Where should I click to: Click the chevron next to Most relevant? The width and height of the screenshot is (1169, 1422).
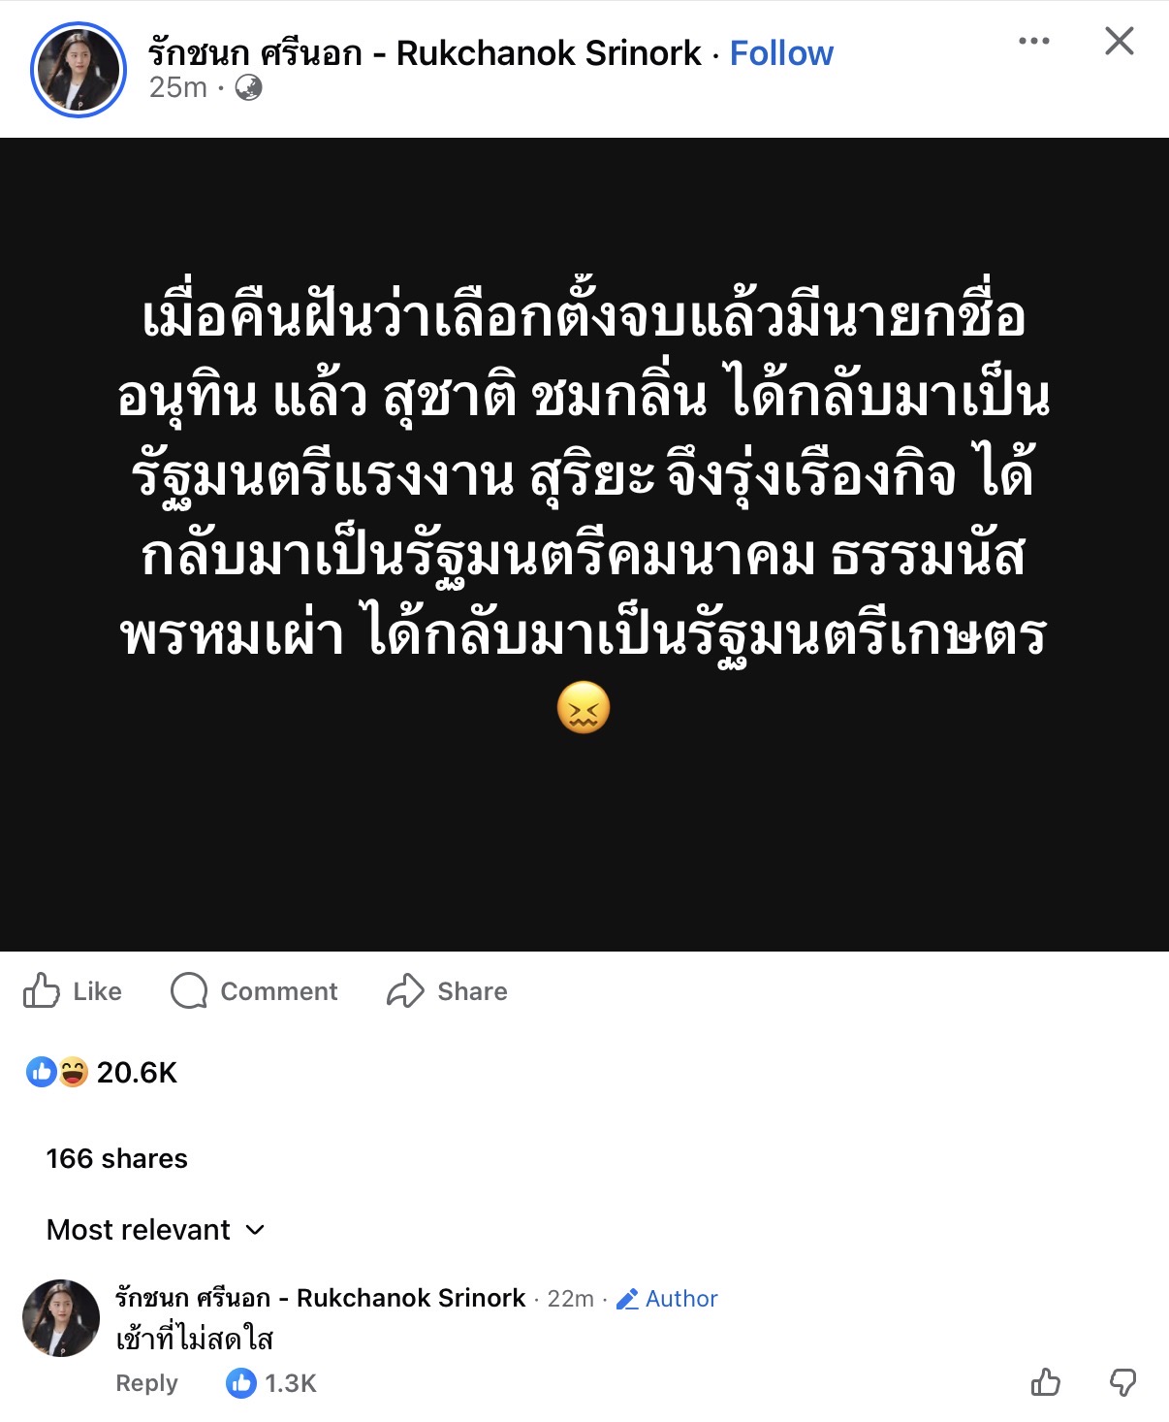255,1230
